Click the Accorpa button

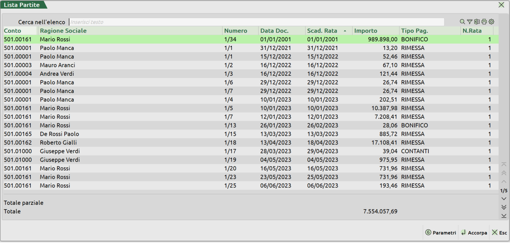[x=474, y=233]
